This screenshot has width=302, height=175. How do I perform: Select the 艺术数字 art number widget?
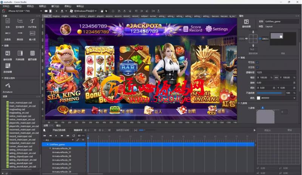(20, 21)
